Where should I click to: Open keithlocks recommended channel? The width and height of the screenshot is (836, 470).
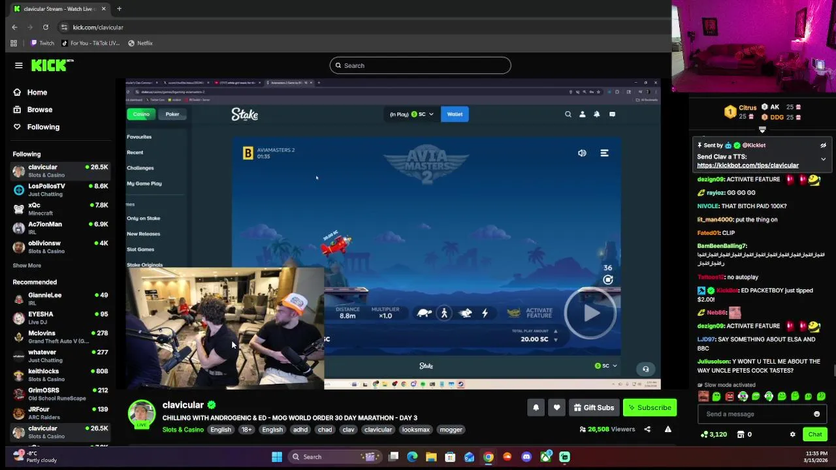(x=60, y=375)
